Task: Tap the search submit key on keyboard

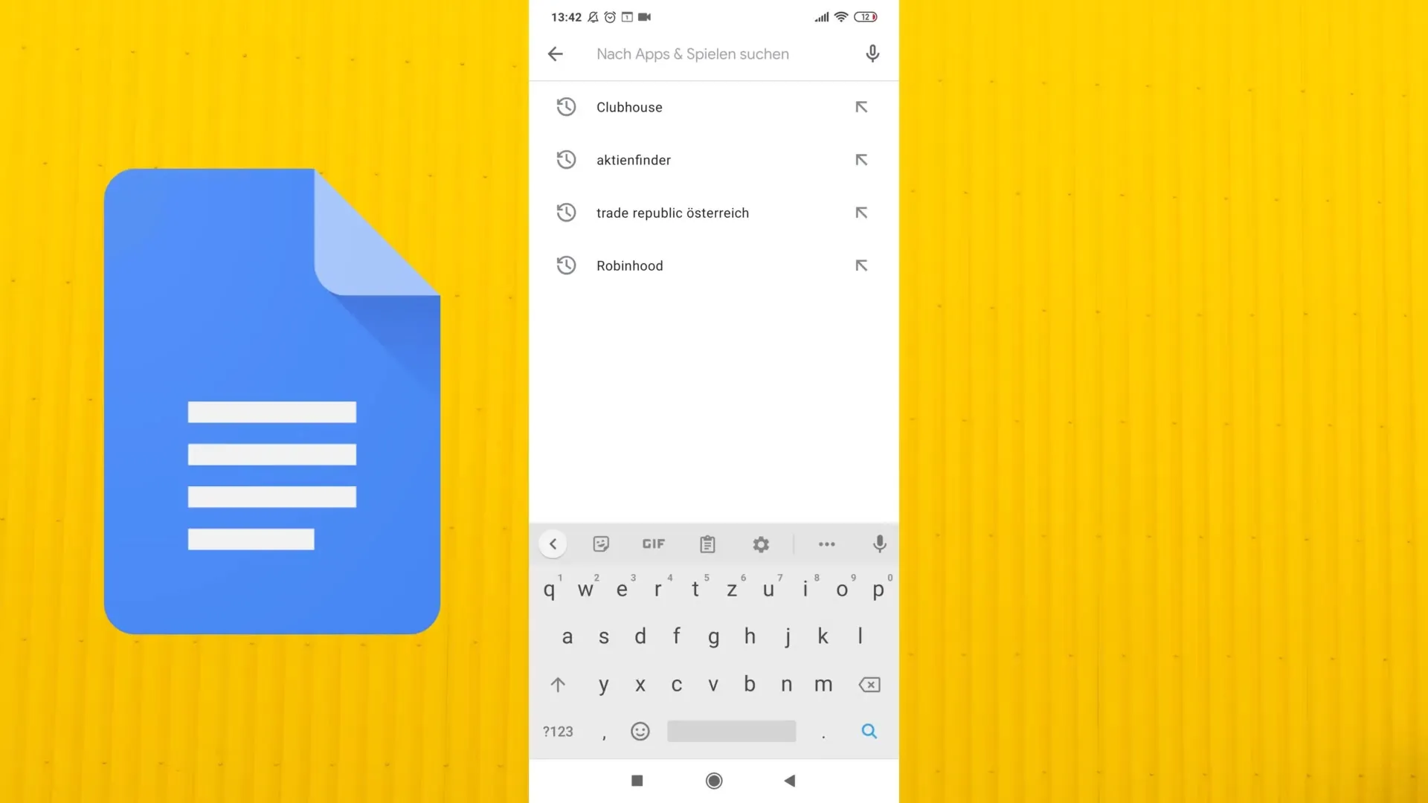Action: (867, 730)
